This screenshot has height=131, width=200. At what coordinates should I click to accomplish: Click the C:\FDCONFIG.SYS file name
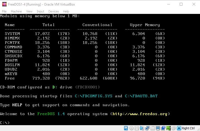coord(94,96)
